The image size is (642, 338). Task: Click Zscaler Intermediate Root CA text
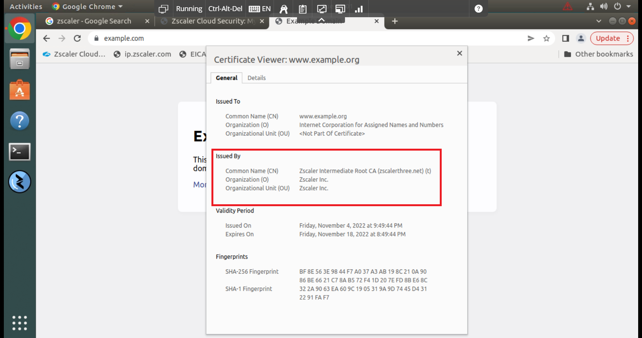point(365,171)
